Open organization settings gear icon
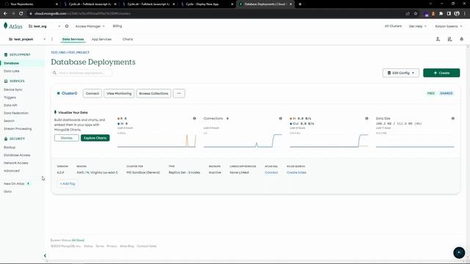 (67, 26)
